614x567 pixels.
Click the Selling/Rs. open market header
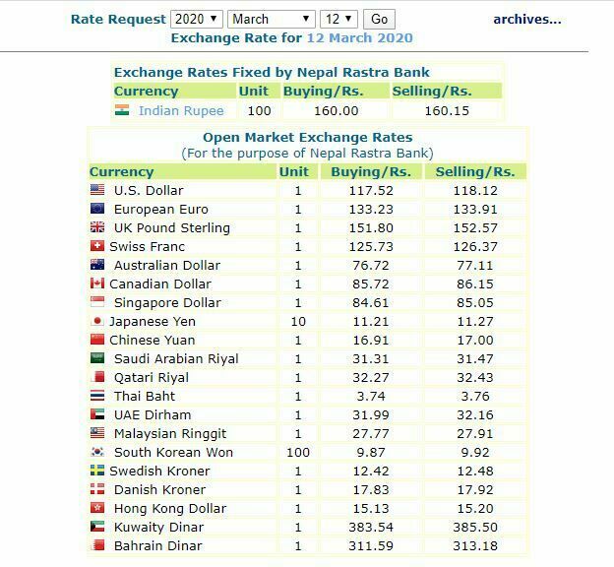coord(475,171)
